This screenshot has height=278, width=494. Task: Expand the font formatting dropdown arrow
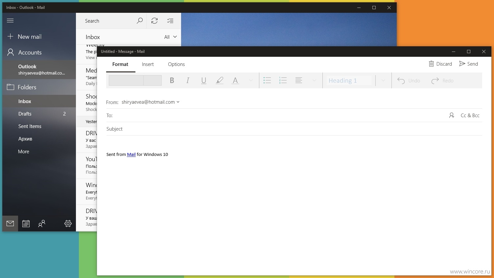[251, 80]
